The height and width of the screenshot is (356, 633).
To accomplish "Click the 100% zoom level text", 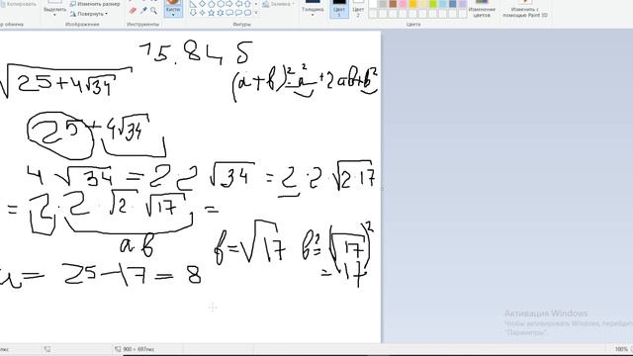I will point(621,349).
